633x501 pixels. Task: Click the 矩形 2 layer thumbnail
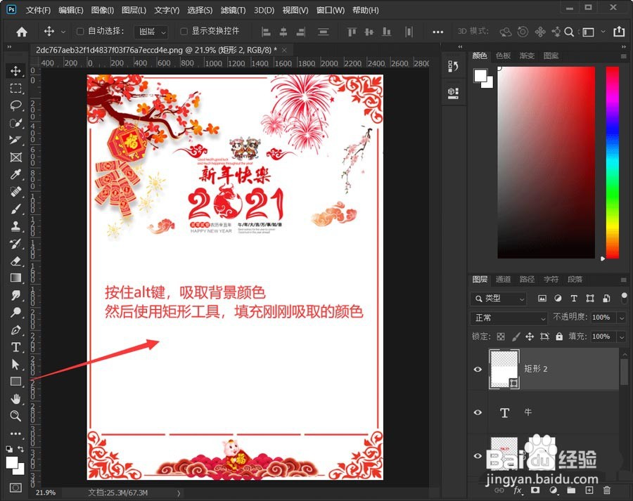[x=504, y=369]
